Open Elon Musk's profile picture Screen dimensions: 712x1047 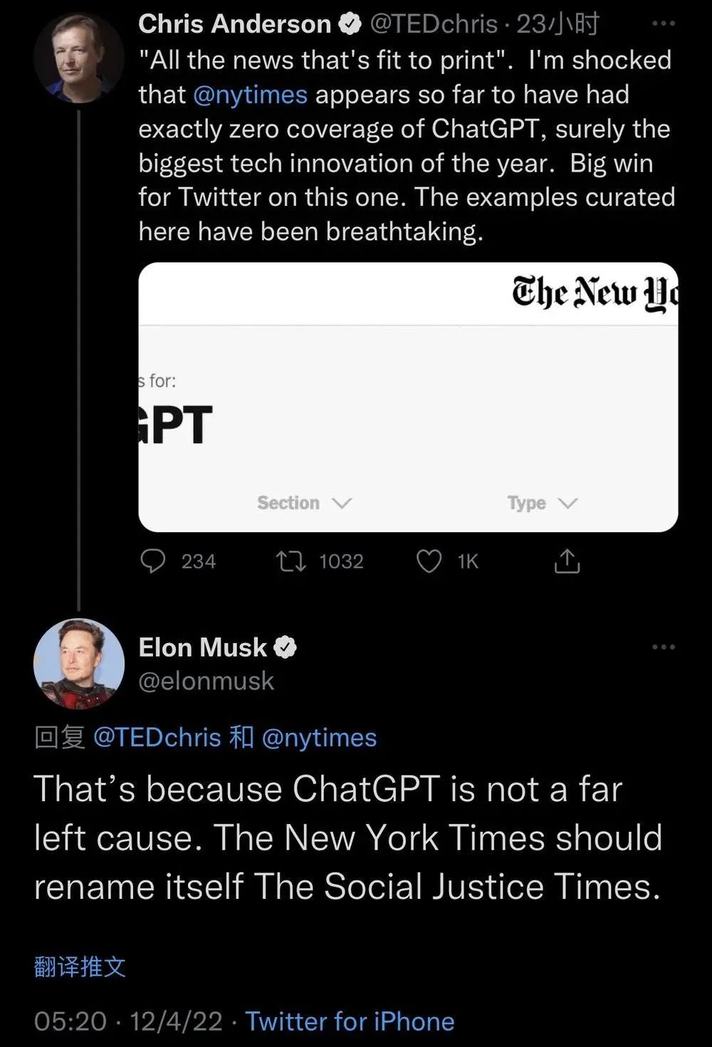[x=78, y=664]
